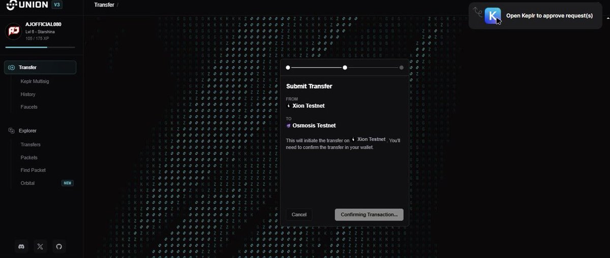Click the last step dot in the progress indicator
The width and height of the screenshot is (610, 258).
pyautogui.click(x=402, y=67)
